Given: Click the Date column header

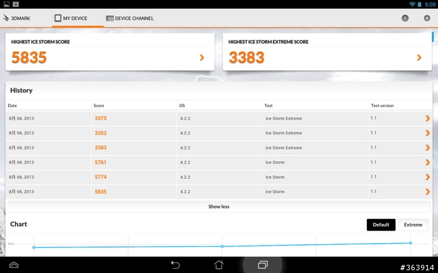Looking at the screenshot, I should pyautogui.click(x=12, y=106).
